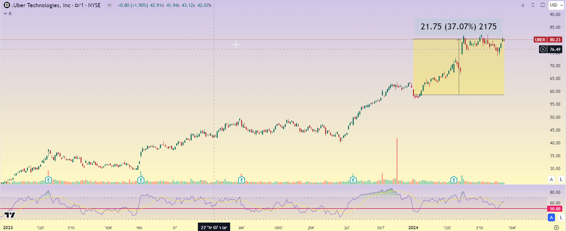Click the Uber symbol logo icon
This screenshot has height=231, width=566.
7,5
